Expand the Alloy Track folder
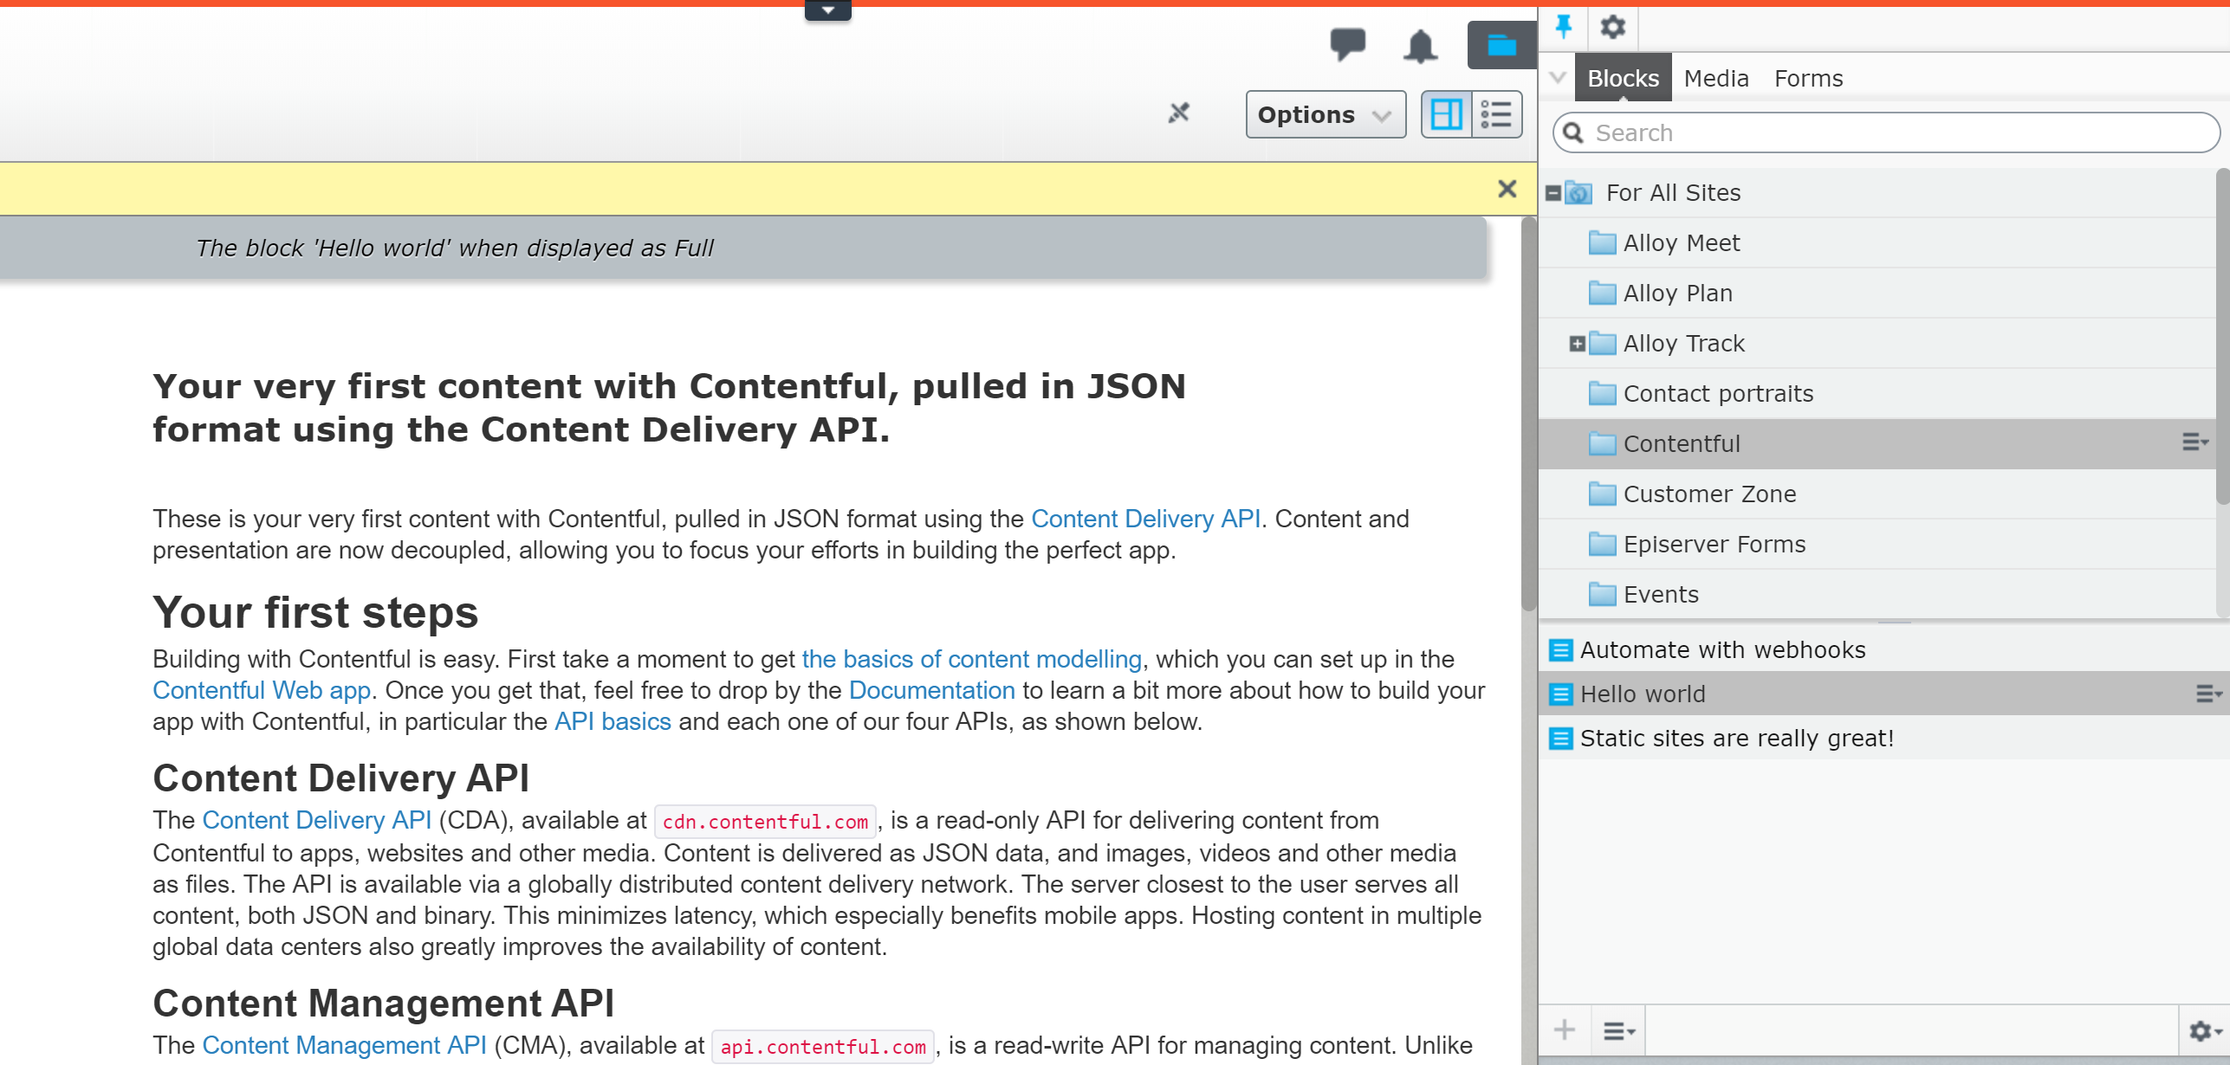Image resolution: width=2230 pixels, height=1065 pixels. point(1578,343)
